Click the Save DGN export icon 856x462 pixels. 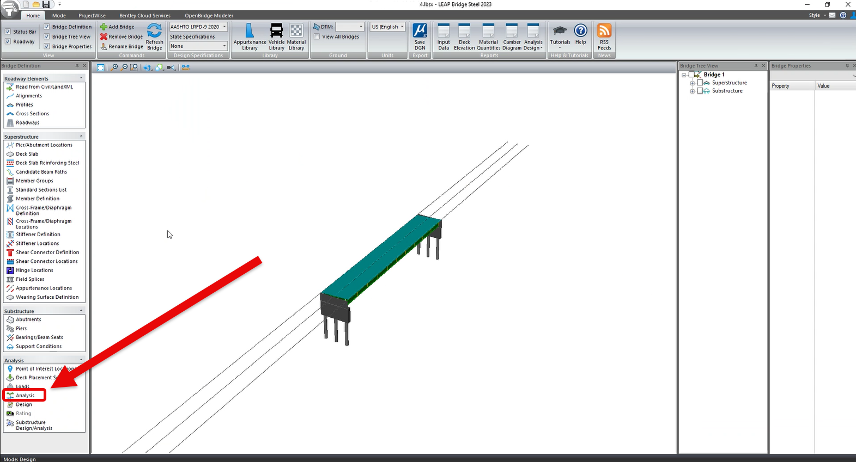(x=420, y=37)
